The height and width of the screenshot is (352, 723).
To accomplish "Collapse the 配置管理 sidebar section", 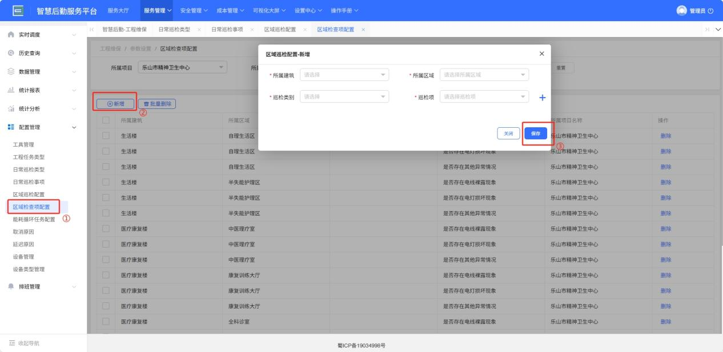I will click(x=74, y=127).
